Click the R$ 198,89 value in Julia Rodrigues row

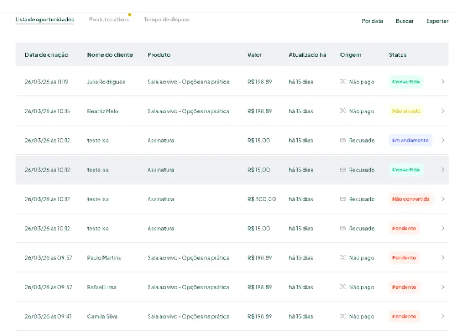[x=260, y=82]
